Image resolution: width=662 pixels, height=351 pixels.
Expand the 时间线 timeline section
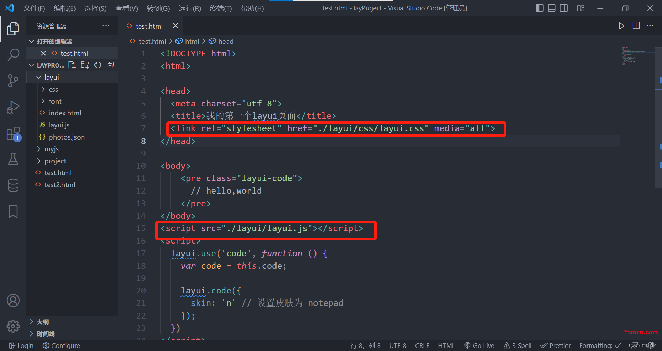coord(72,334)
